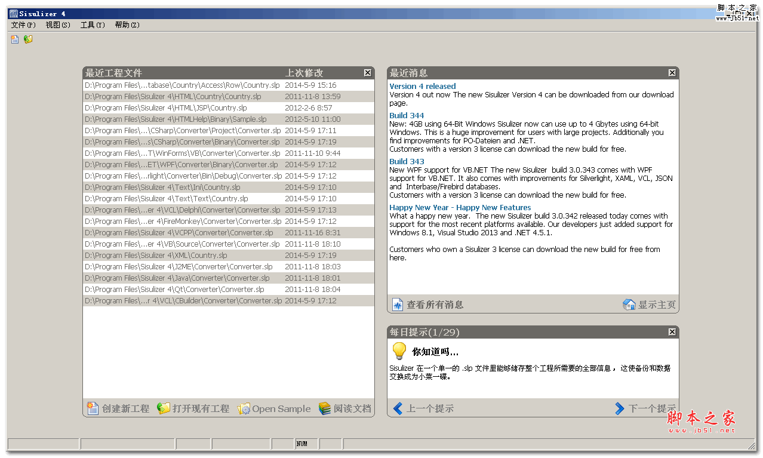Click the 打开现有工程 folder icon
The image size is (763, 458).
pyautogui.click(x=164, y=408)
